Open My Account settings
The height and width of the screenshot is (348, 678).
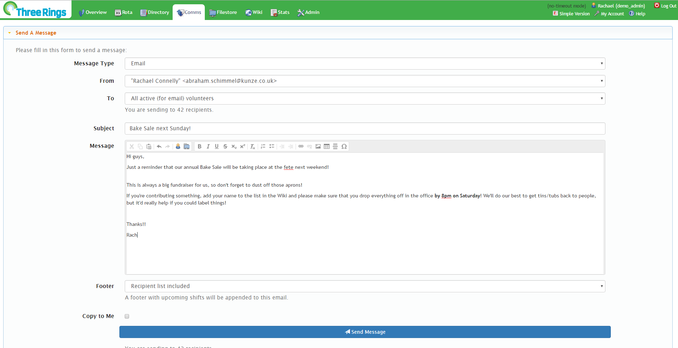[x=609, y=14]
